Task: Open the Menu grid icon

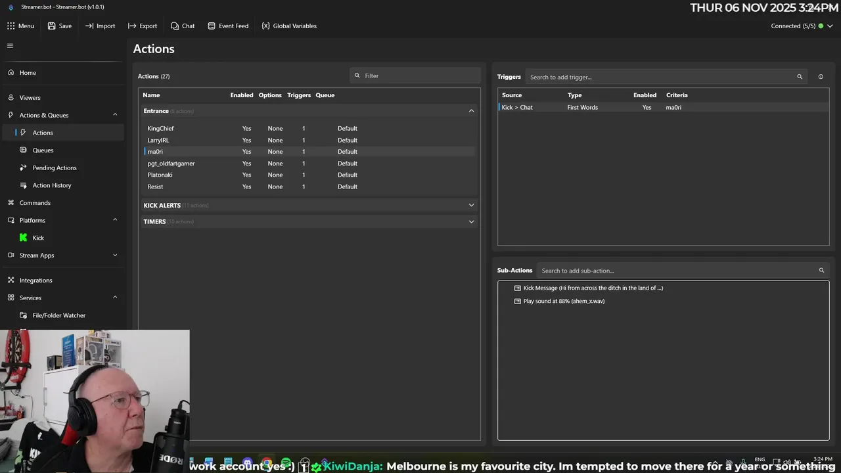Action: click(x=11, y=26)
